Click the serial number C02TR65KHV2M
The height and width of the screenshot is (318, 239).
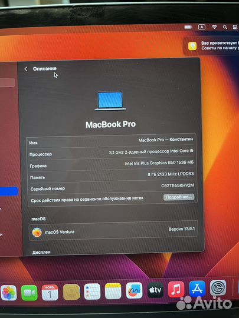[178, 185]
